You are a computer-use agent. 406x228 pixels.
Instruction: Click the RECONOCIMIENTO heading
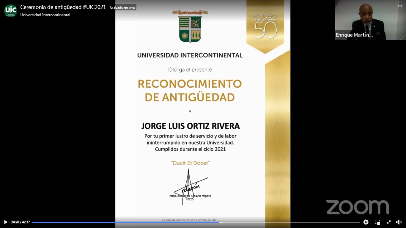coord(190,84)
